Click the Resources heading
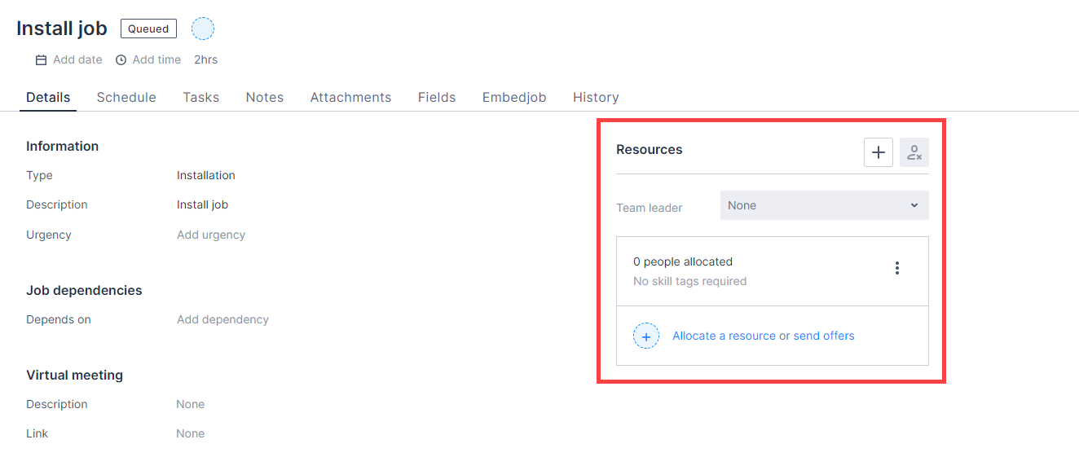Screen dimensions: 1079x457 pos(650,150)
